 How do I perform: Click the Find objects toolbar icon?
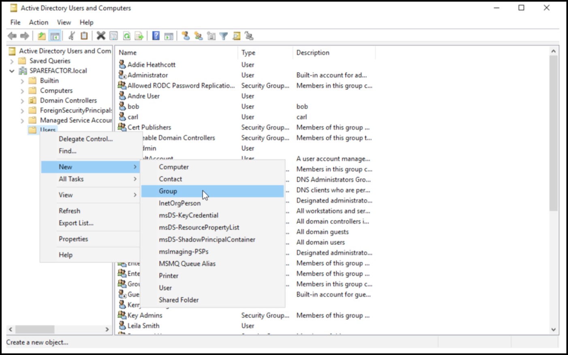pos(237,36)
